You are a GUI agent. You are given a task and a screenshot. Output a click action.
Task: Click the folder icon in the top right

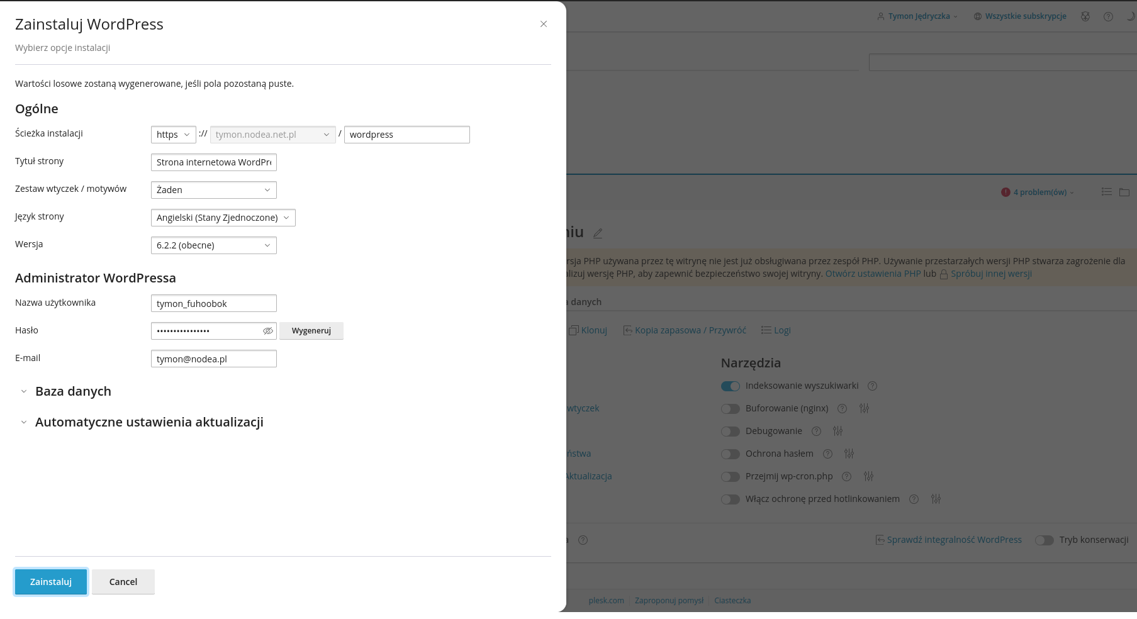coord(1124,192)
